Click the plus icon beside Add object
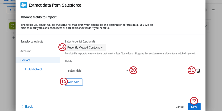222x111 pixels. click(25, 69)
